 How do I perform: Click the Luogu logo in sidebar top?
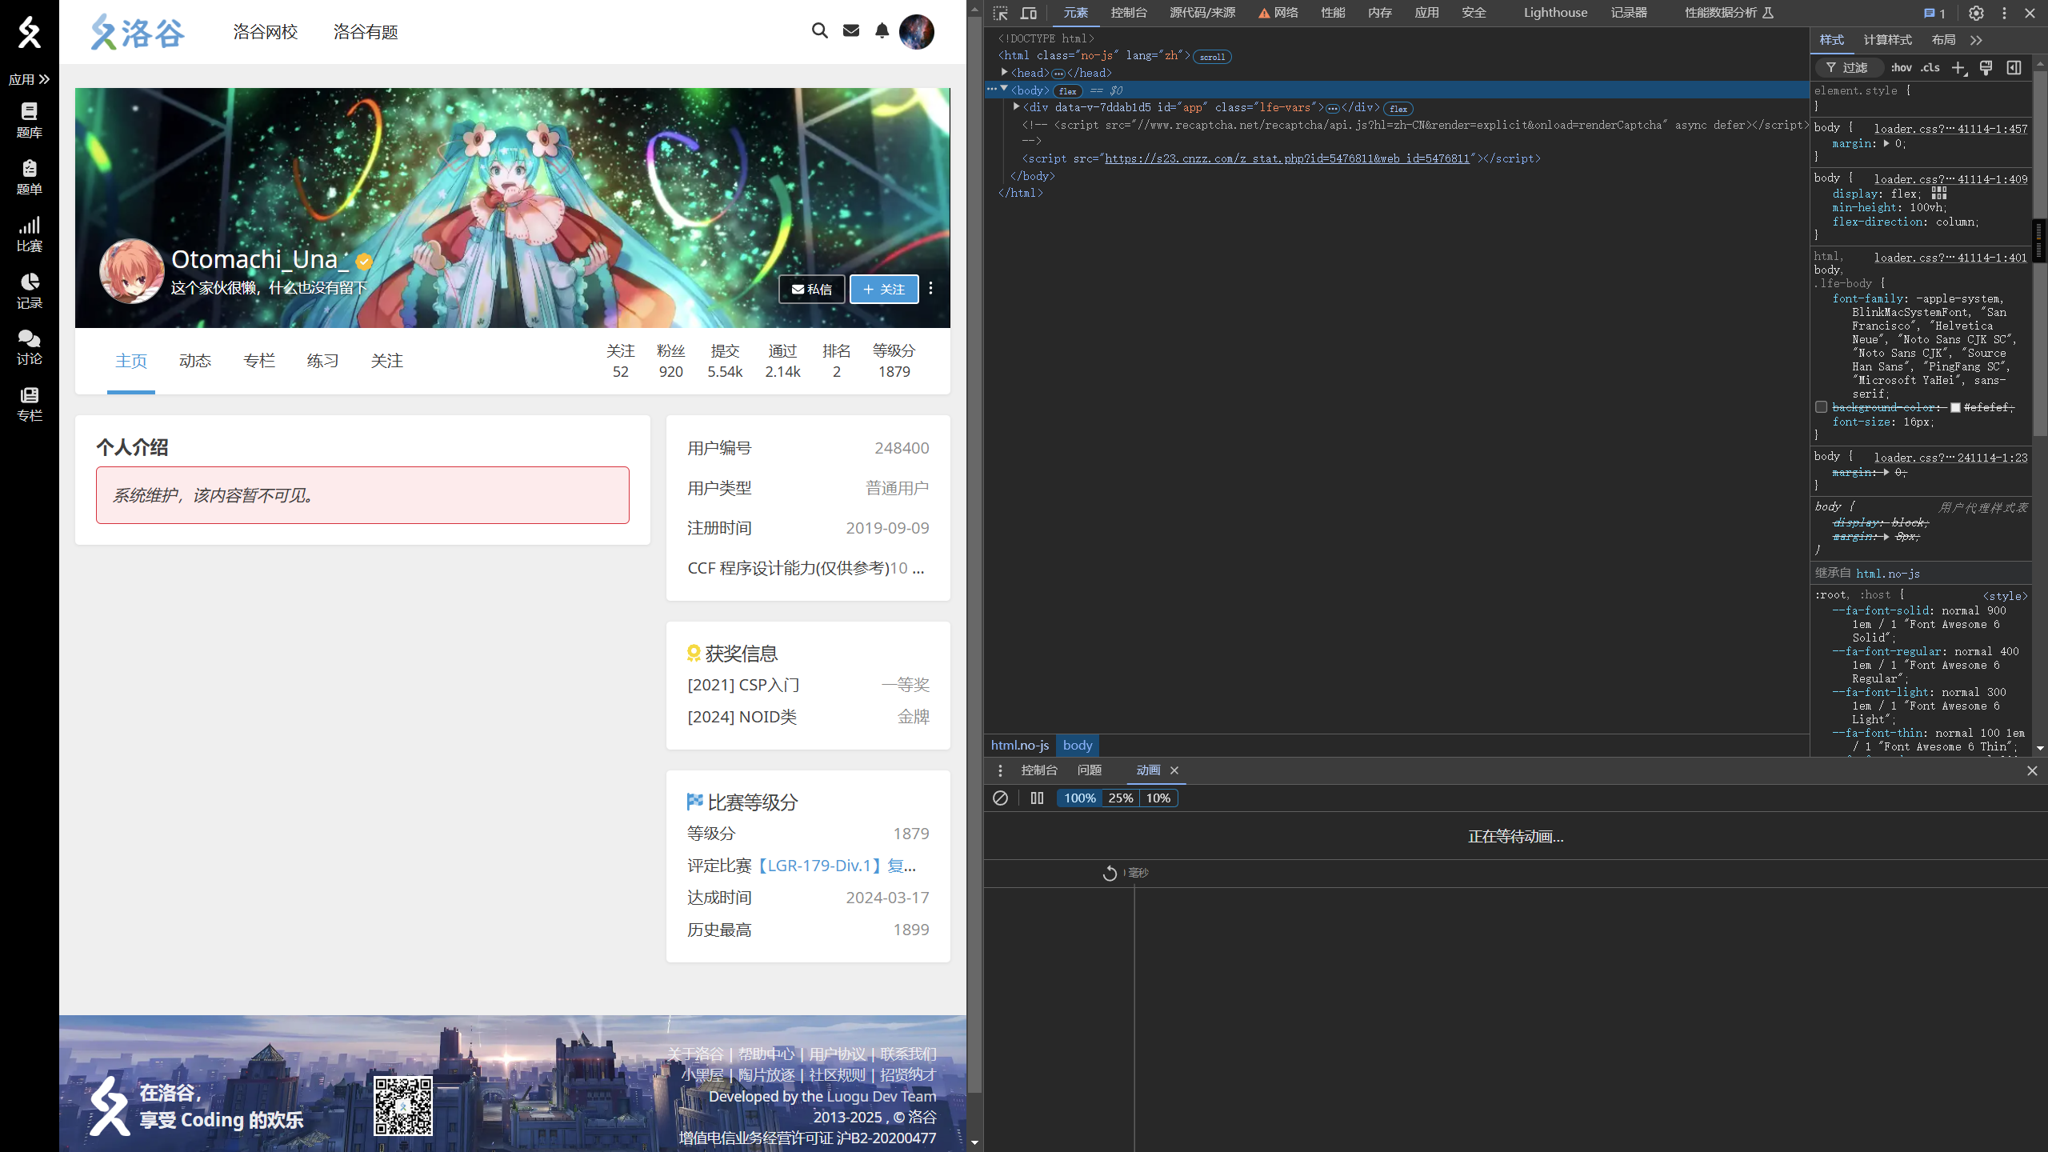tap(29, 32)
